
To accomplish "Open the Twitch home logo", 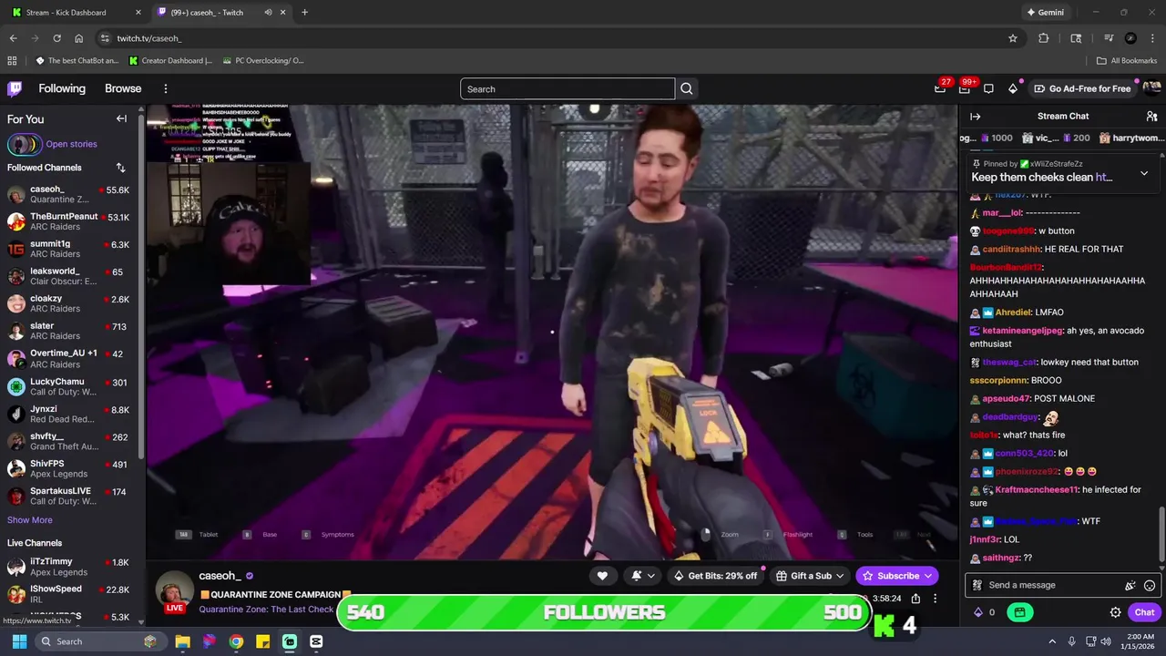I will click(15, 88).
